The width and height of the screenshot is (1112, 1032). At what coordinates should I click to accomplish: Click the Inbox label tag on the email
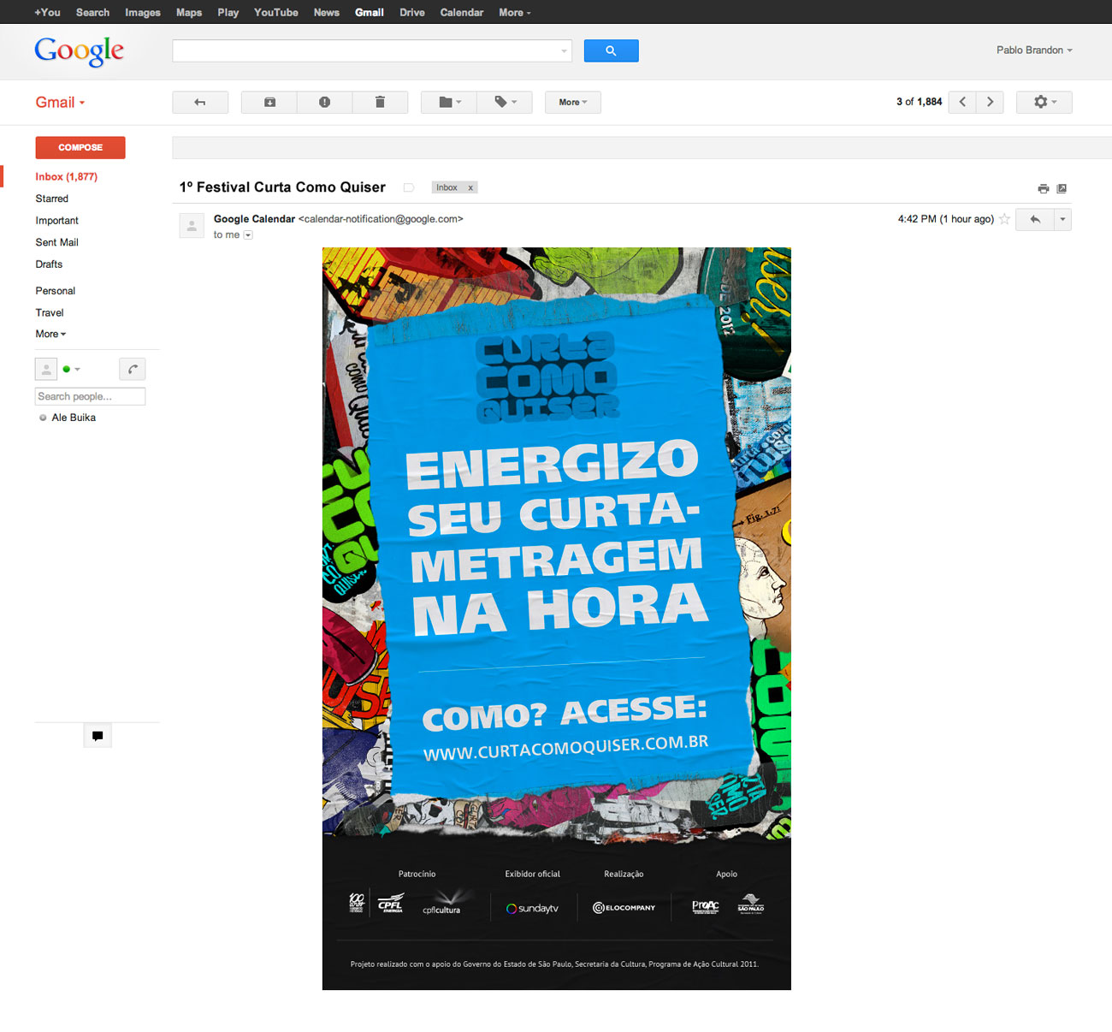click(x=447, y=187)
